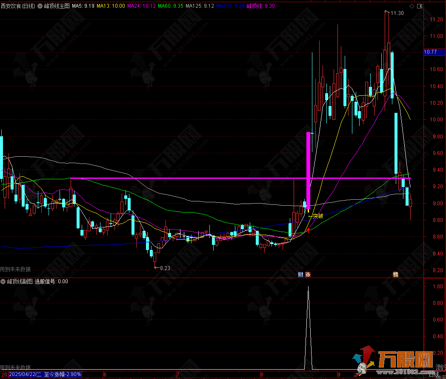The width and height of the screenshot is (446, 379).
Task: Click the 用到未来数据 warning in main chart
Action: [15, 269]
